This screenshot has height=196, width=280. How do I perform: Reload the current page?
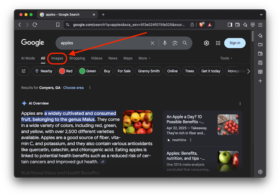(35, 25)
